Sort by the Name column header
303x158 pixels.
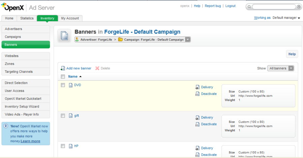pyautogui.click(x=73, y=76)
